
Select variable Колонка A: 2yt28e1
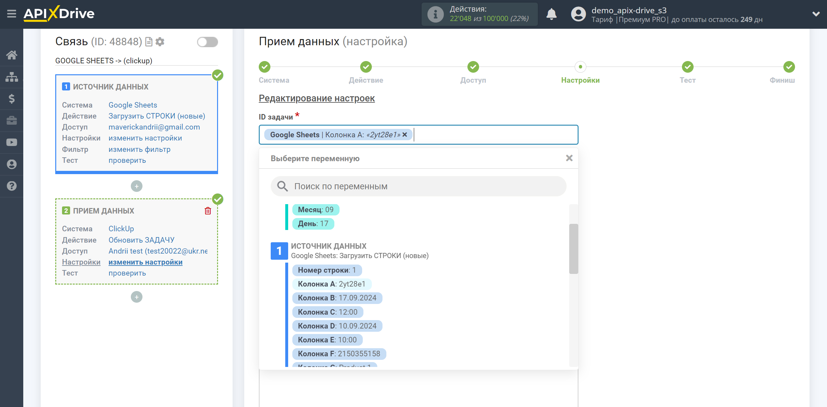(332, 284)
